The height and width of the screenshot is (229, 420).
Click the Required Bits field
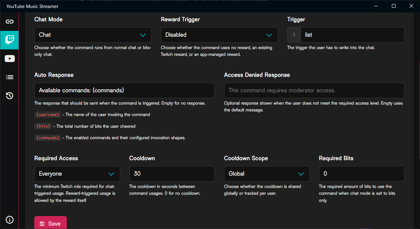click(362, 174)
